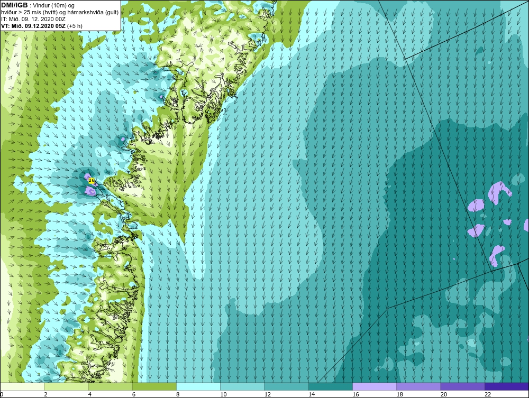Select the 20–22 m/s violet legend swatch

(x=463, y=386)
